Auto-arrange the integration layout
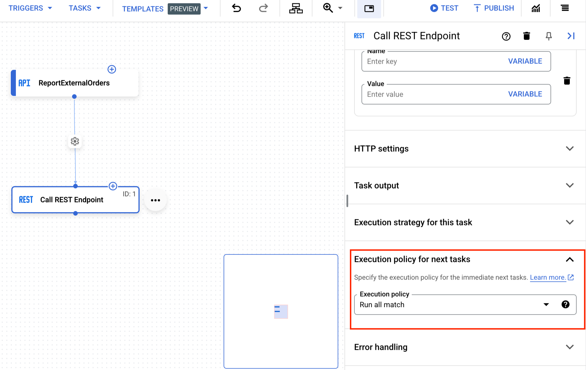586x370 pixels. point(296,8)
